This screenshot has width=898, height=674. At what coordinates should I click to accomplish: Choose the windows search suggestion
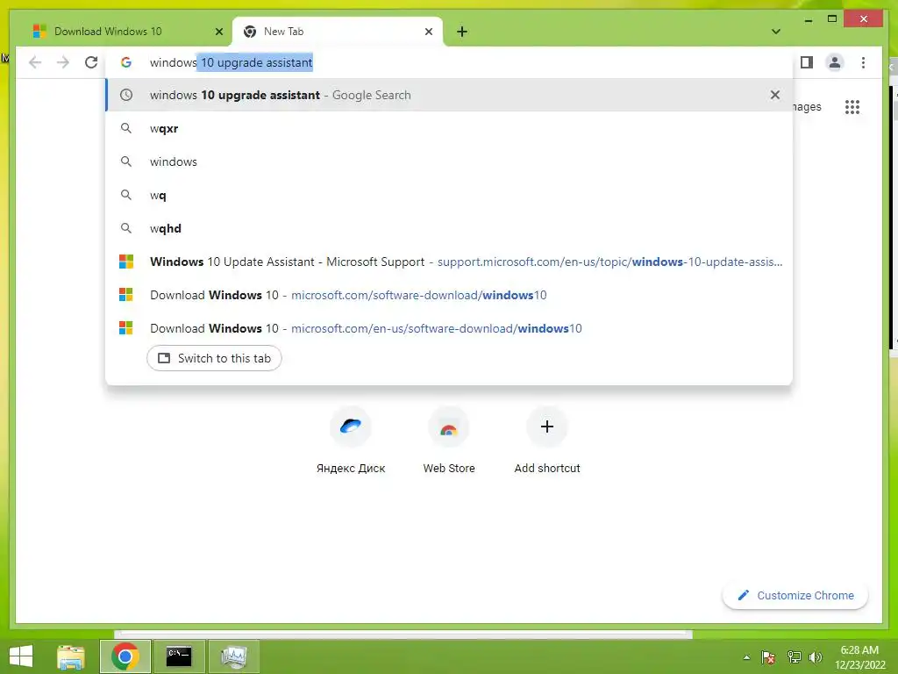450,161
